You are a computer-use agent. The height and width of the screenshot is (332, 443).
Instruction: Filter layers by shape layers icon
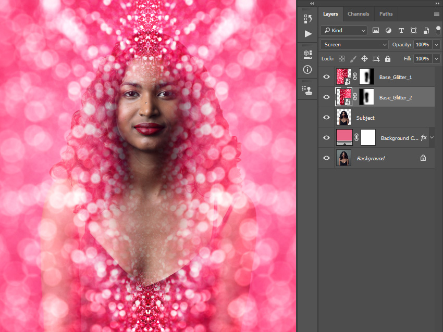click(x=414, y=31)
